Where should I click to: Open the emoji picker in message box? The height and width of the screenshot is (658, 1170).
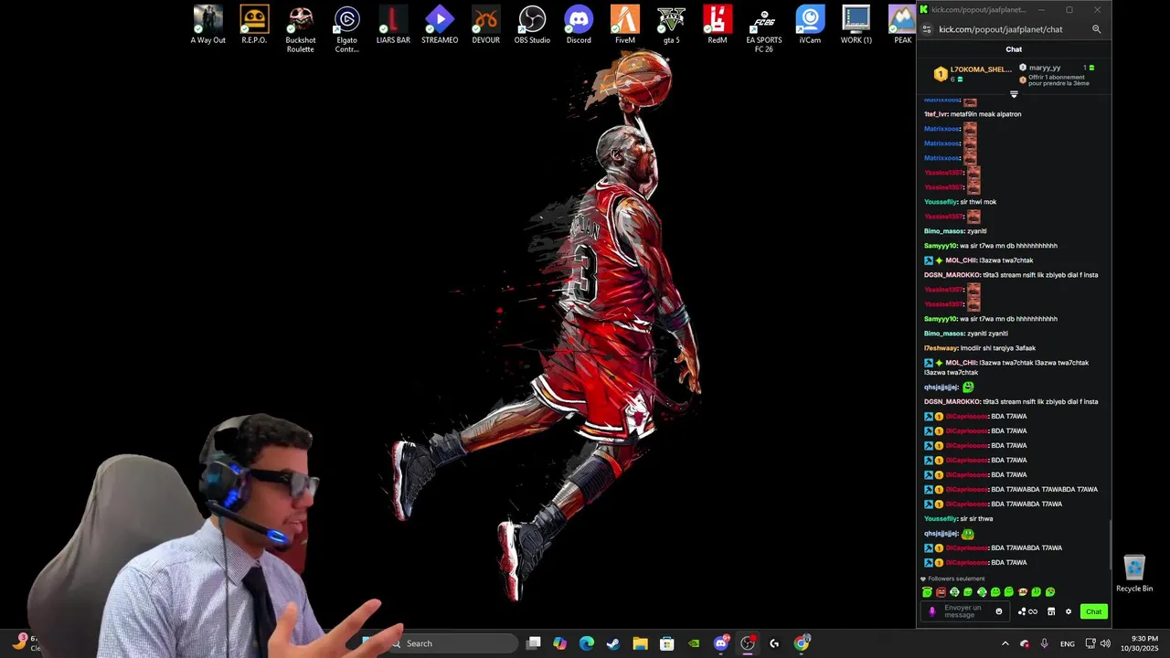[x=998, y=611]
